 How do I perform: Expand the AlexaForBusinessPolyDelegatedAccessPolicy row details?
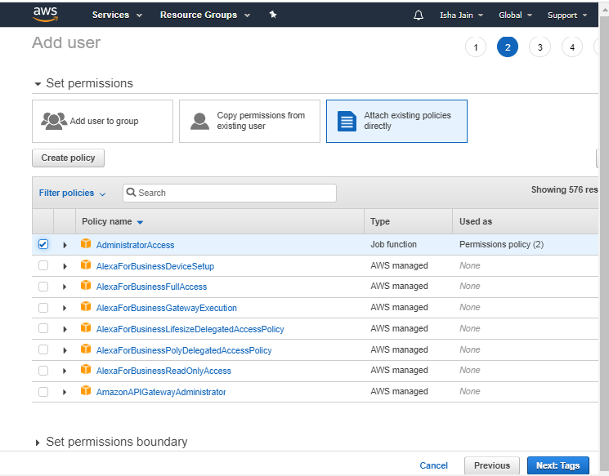coord(65,351)
